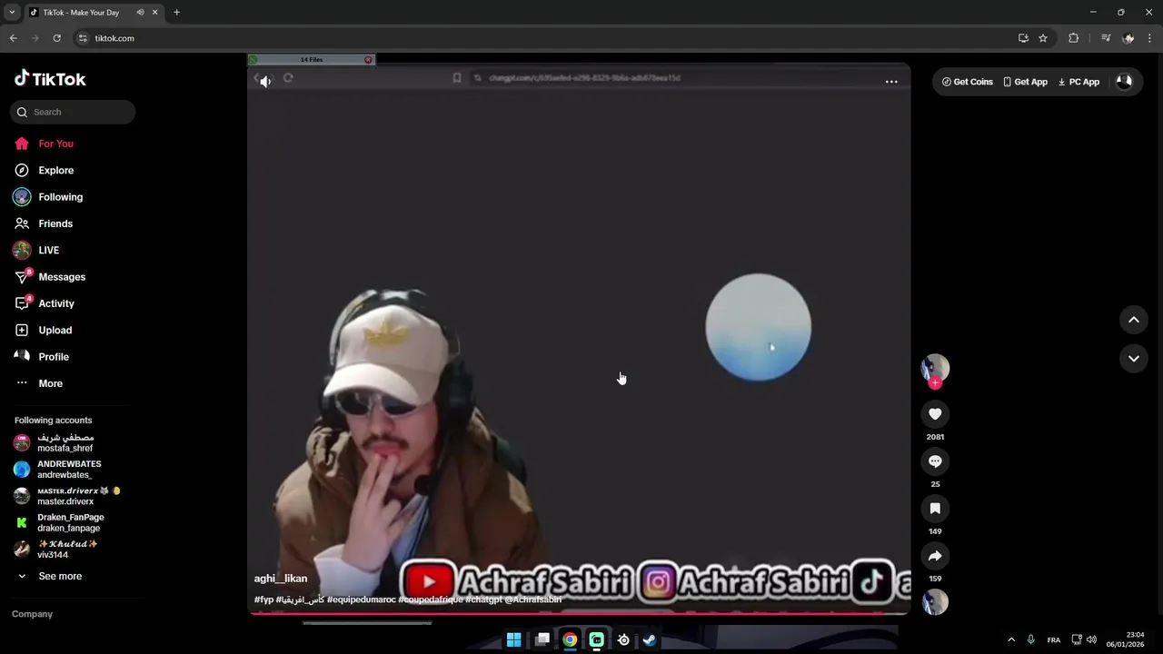View site information icon
This screenshot has height=654, width=1163.
[83, 38]
